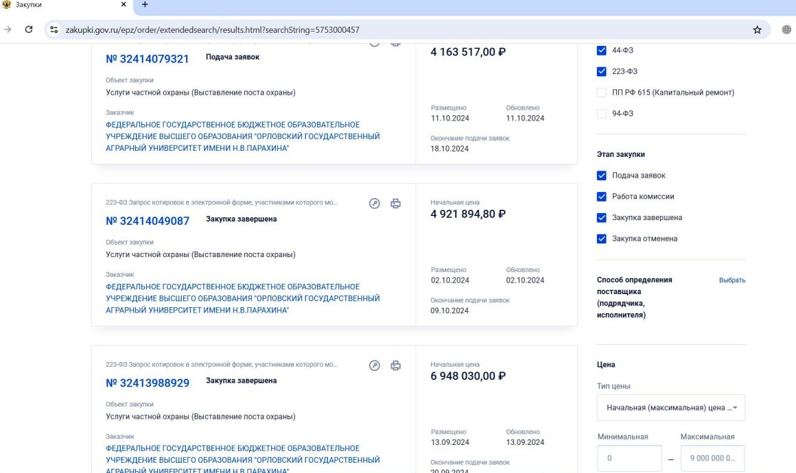Print the procurement № 32413988929 card
Viewport: 796px width, 473px height.
(395, 365)
